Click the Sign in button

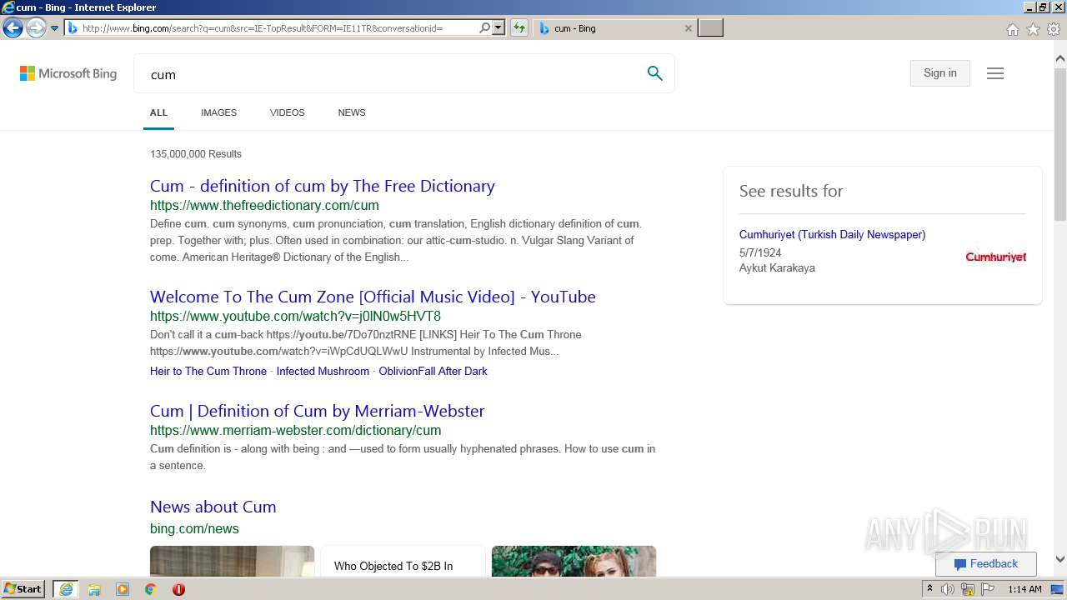click(940, 73)
